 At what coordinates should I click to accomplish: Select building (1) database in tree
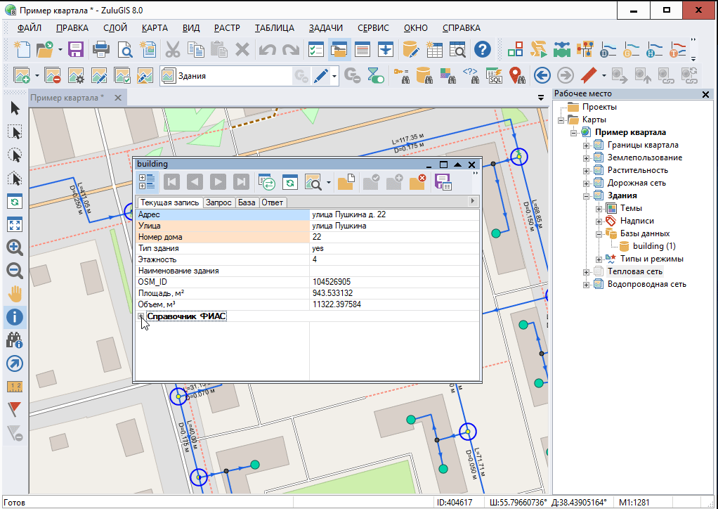tap(653, 246)
